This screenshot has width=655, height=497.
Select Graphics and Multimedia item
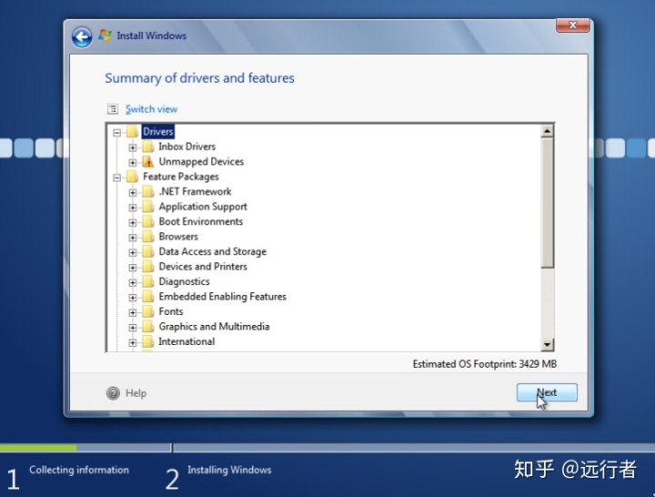[214, 328]
